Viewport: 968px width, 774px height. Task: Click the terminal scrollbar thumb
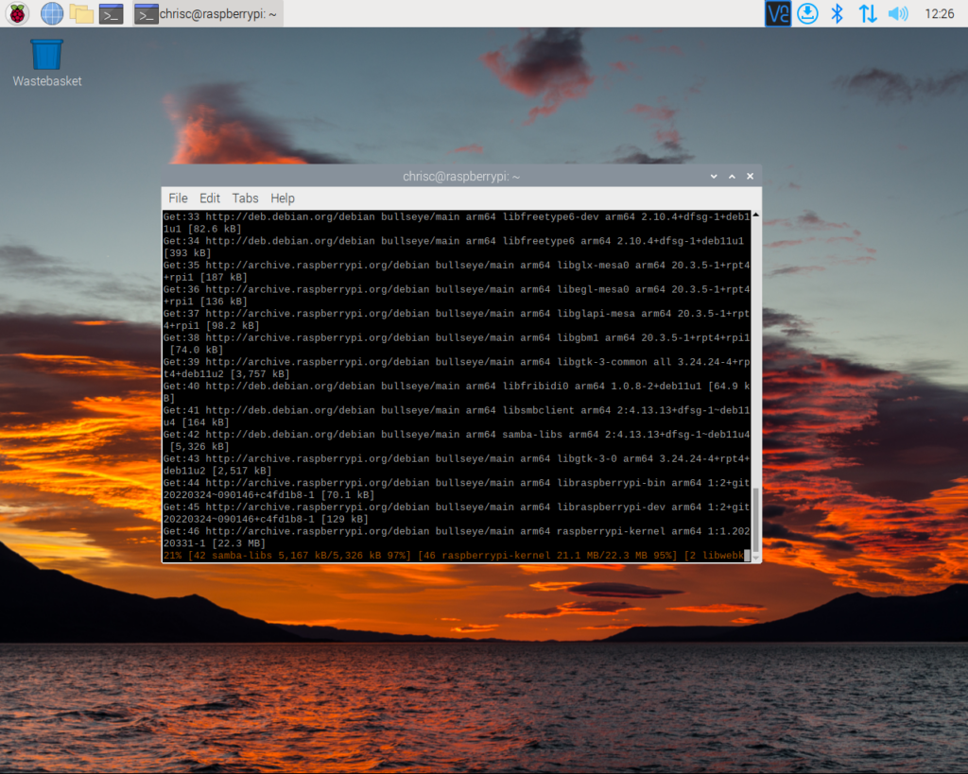pos(755,519)
